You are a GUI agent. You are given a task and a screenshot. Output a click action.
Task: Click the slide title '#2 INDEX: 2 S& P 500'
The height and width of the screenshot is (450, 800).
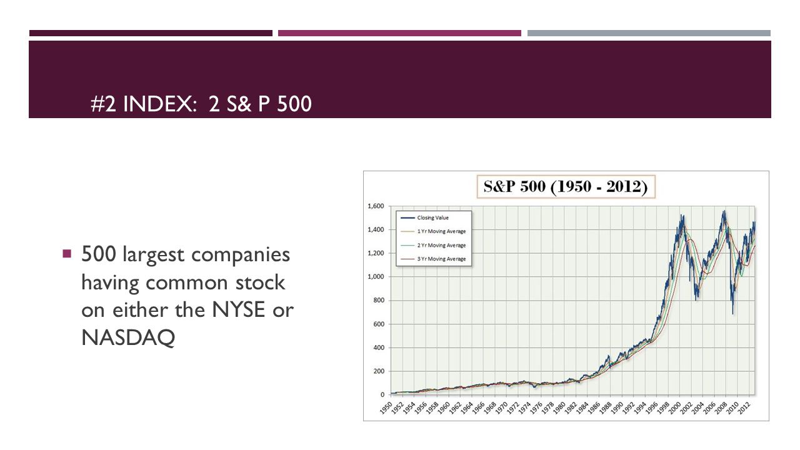tap(201, 104)
